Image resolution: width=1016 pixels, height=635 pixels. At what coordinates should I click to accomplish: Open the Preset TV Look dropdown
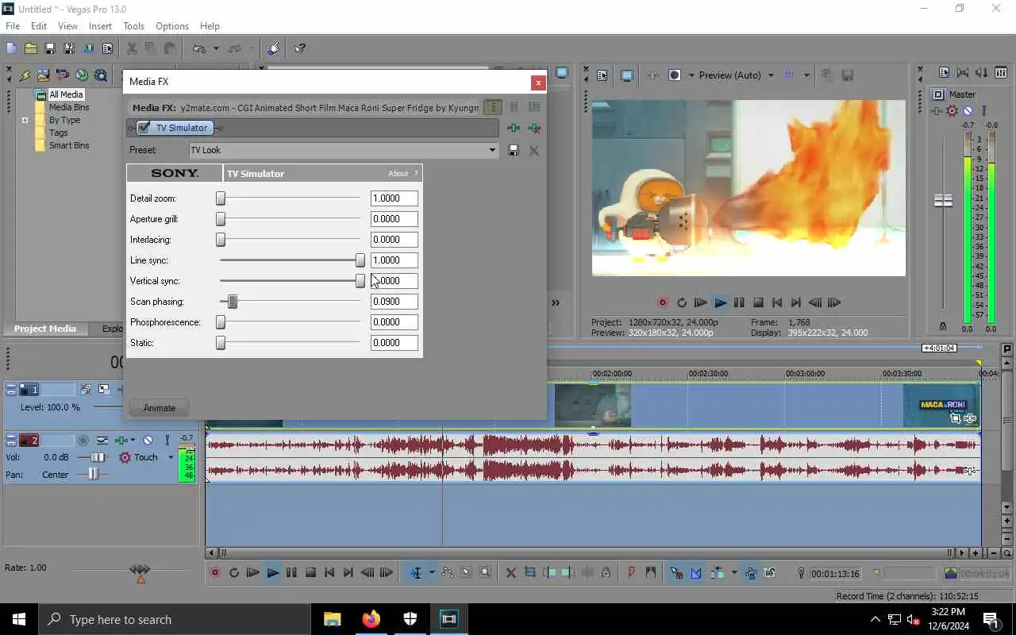point(491,150)
